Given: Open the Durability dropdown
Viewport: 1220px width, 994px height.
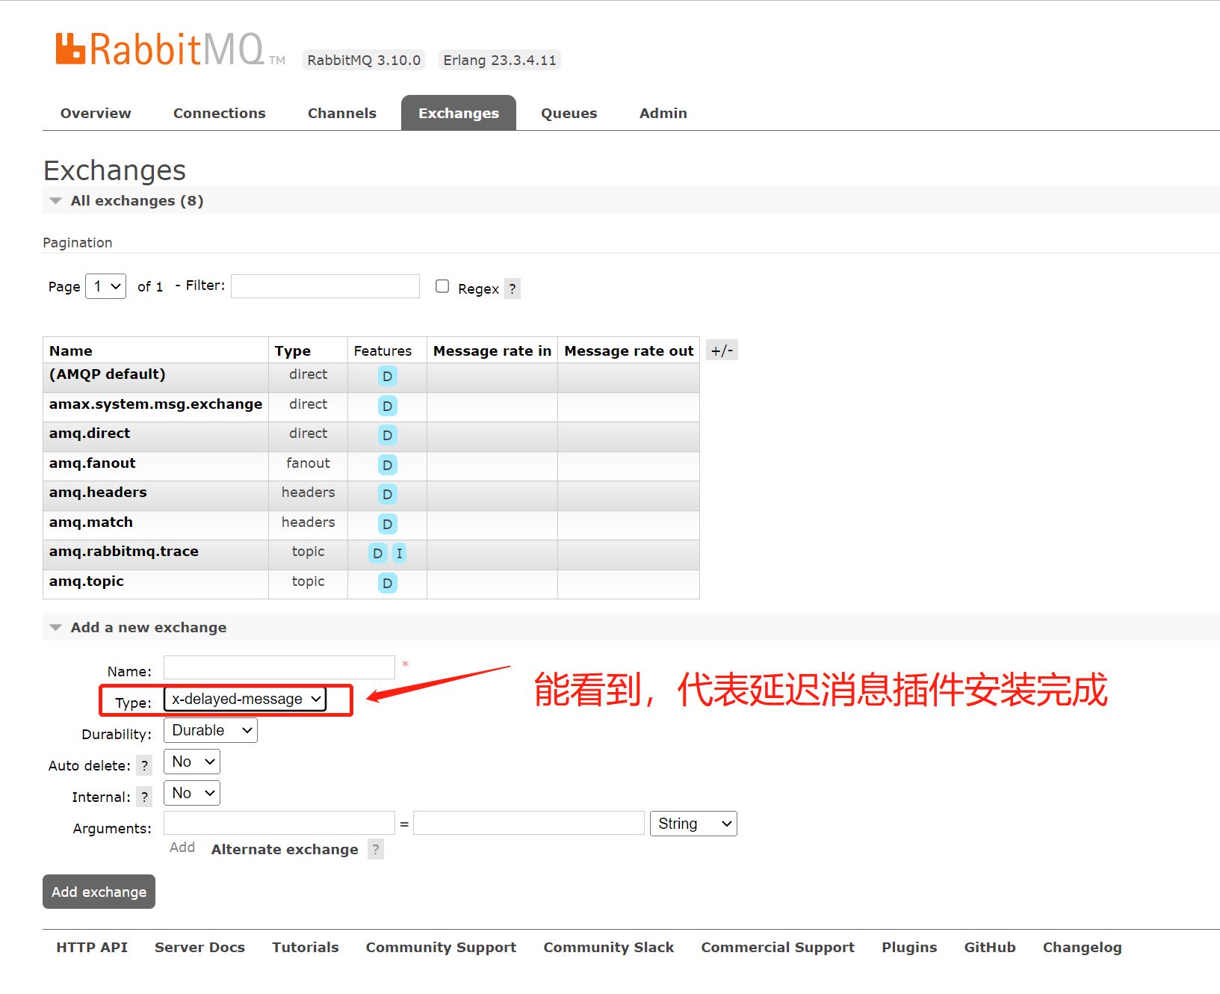Looking at the screenshot, I should pyautogui.click(x=211, y=730).
